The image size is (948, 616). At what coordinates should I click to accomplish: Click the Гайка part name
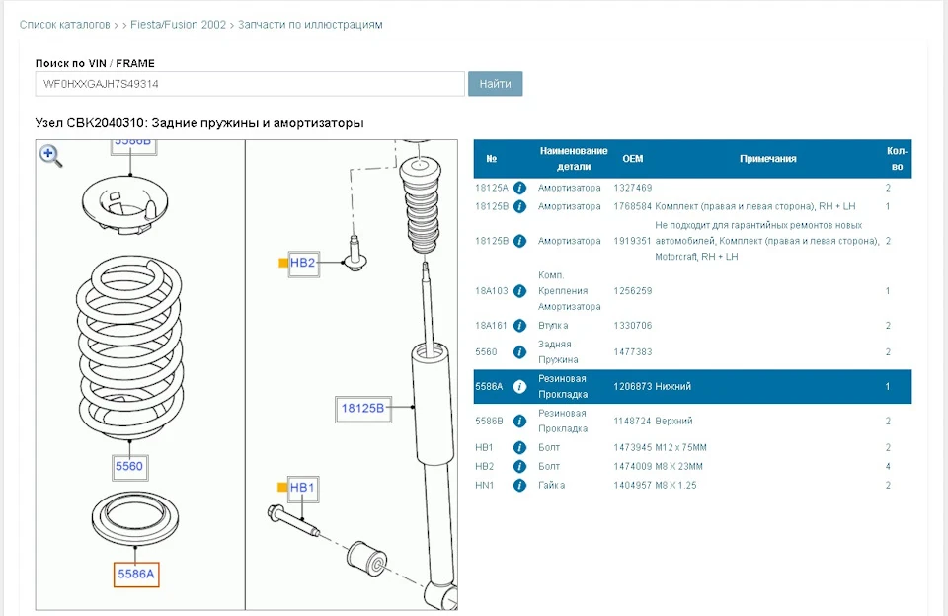(552, 486)
